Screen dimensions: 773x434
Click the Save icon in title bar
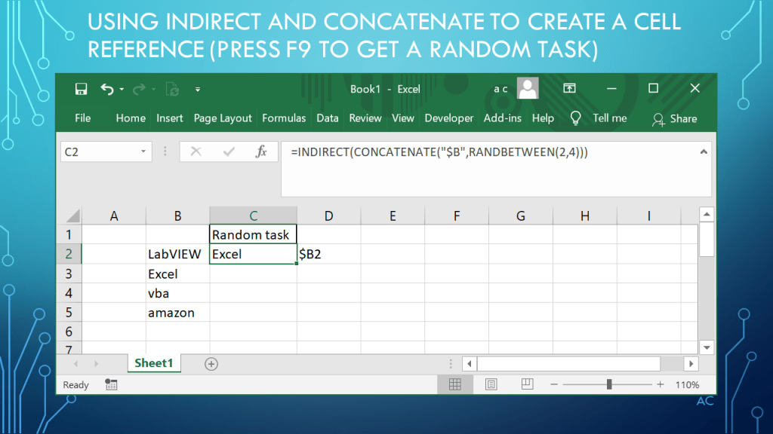[81, 89]
